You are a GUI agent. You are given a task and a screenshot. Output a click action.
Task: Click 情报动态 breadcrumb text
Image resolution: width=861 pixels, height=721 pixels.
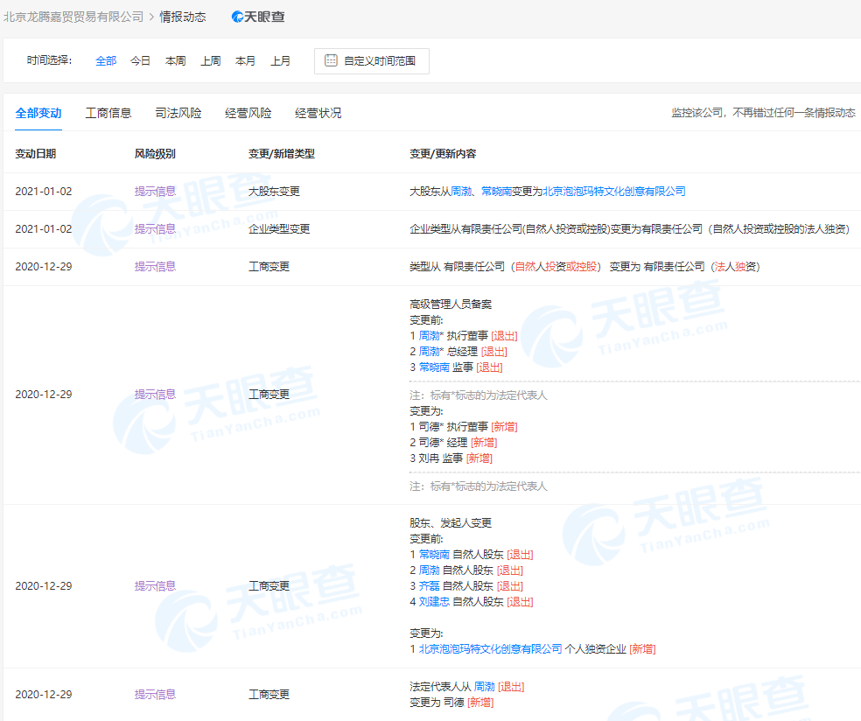tap(183, 17)
